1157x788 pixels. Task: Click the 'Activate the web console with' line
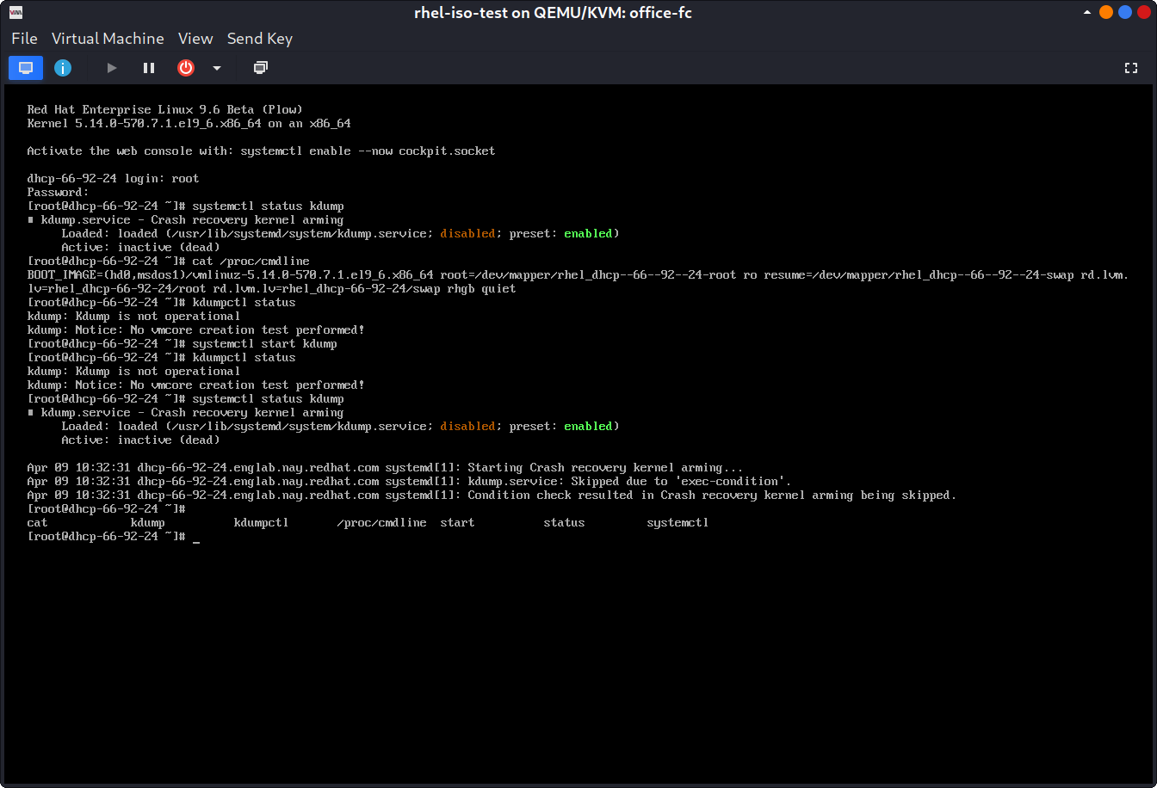tap(262, 151)
